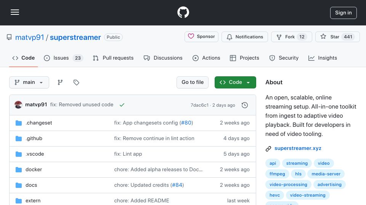Screen dimensions: 366x205
Task: Open the extern folder
Action: point(33,200)
